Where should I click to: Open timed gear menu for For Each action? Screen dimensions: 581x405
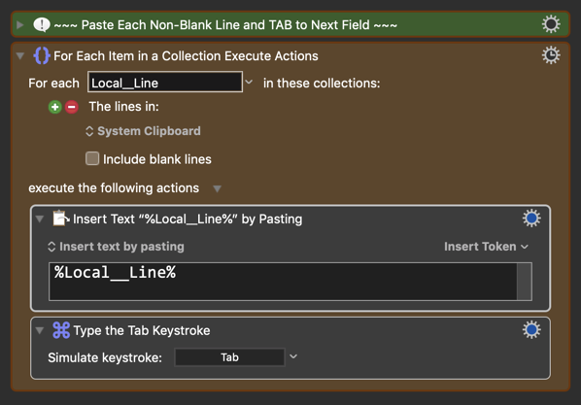coord(551,55)
